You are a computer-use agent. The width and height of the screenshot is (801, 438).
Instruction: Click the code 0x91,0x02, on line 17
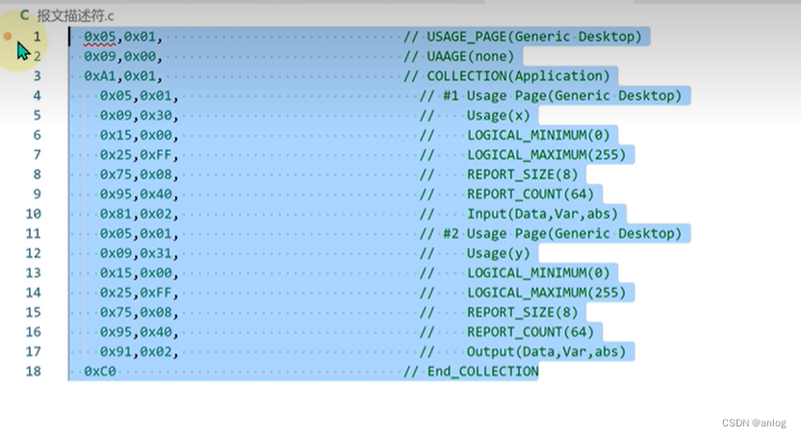pos(139,351)
